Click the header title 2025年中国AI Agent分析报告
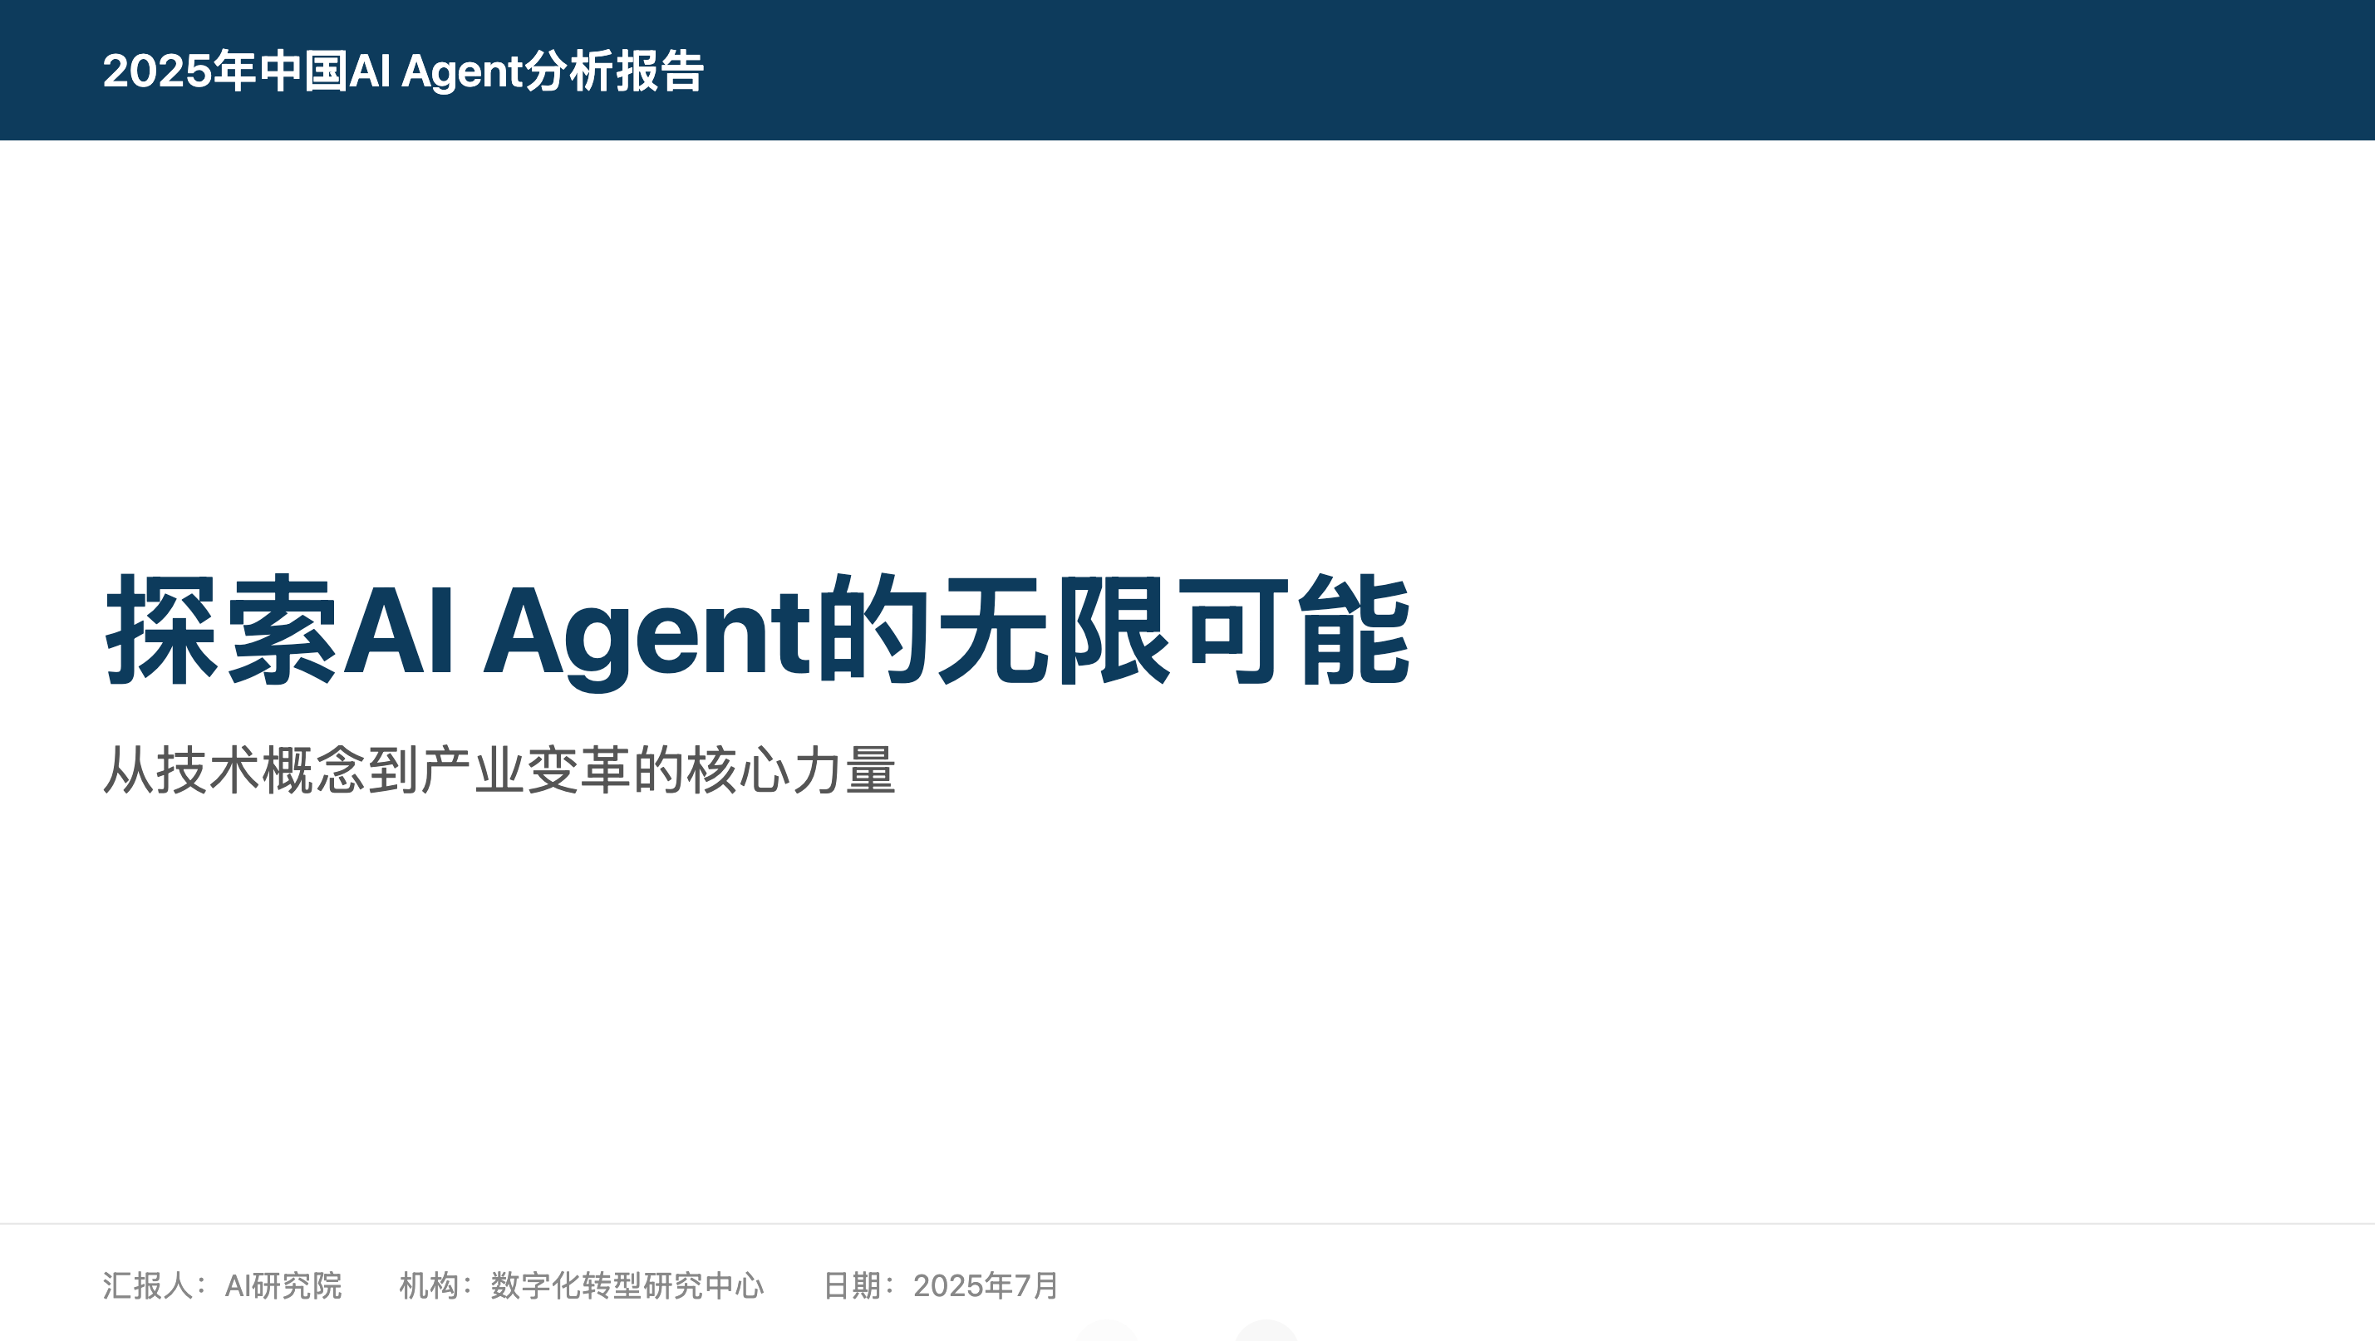This screenshot has width=2375, height=1341. (403, 71)
